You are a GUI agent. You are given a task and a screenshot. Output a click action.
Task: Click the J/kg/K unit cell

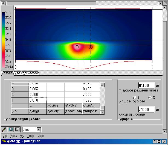[73, 106]
